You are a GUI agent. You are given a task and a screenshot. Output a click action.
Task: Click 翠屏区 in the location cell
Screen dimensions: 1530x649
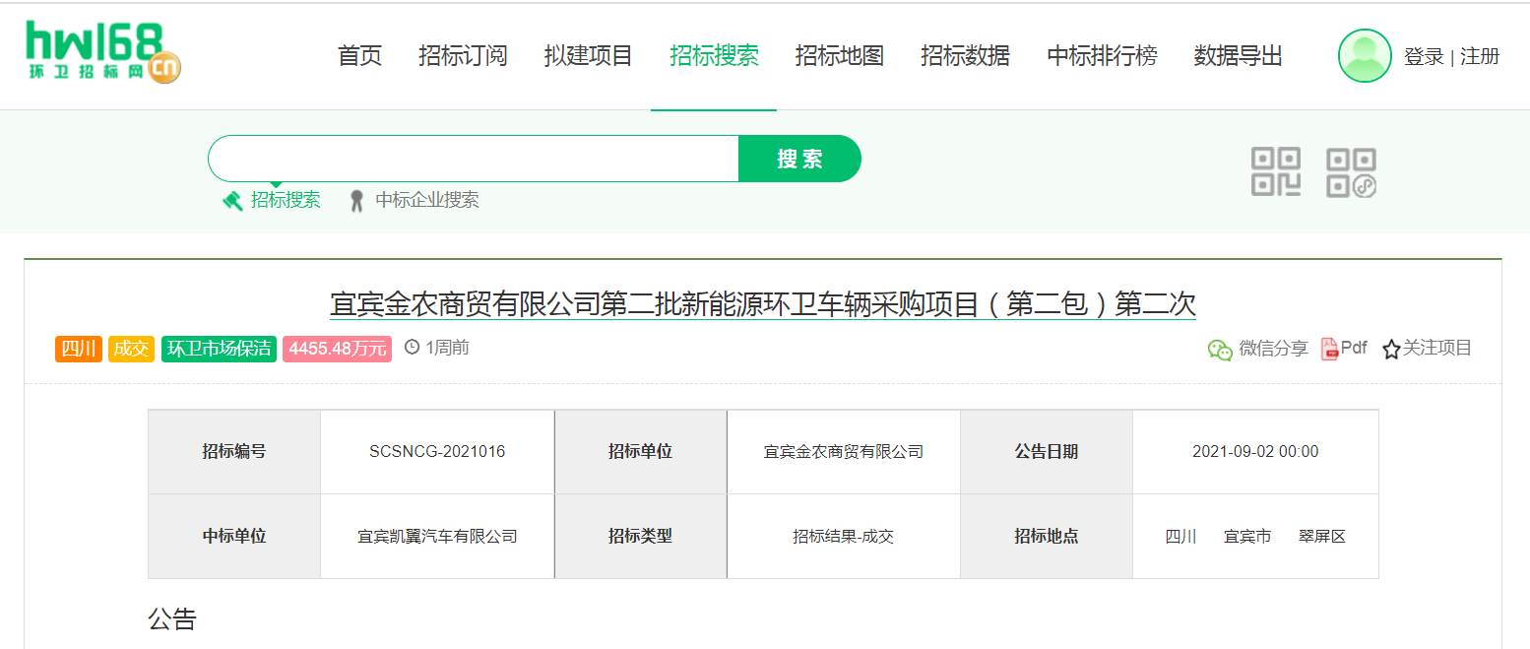[1322, 537]
